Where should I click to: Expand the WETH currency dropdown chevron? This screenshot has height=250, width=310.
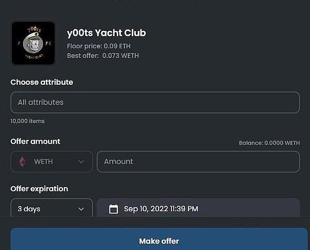coord(81,162)
